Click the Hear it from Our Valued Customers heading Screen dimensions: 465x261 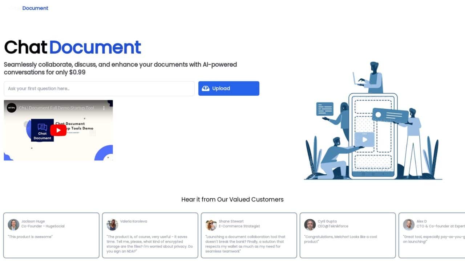click(x=232, y=199)
